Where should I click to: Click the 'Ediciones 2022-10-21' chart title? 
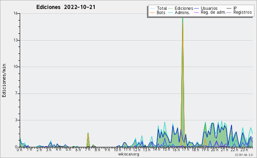[66, 7]
